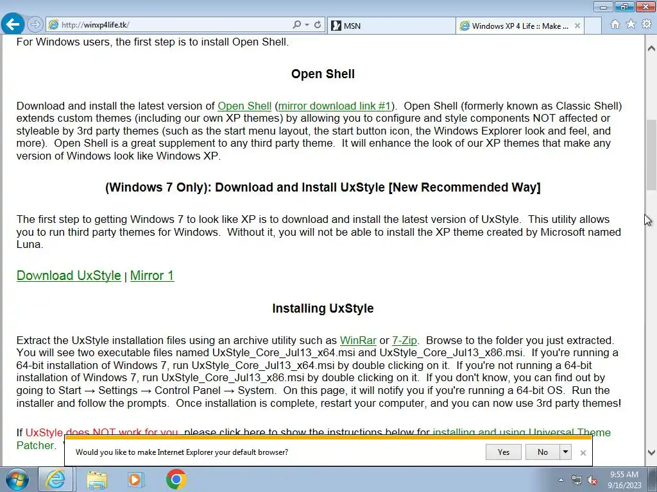Refresh the page with the reload icon
657x492 pixels.
[318, 25]
